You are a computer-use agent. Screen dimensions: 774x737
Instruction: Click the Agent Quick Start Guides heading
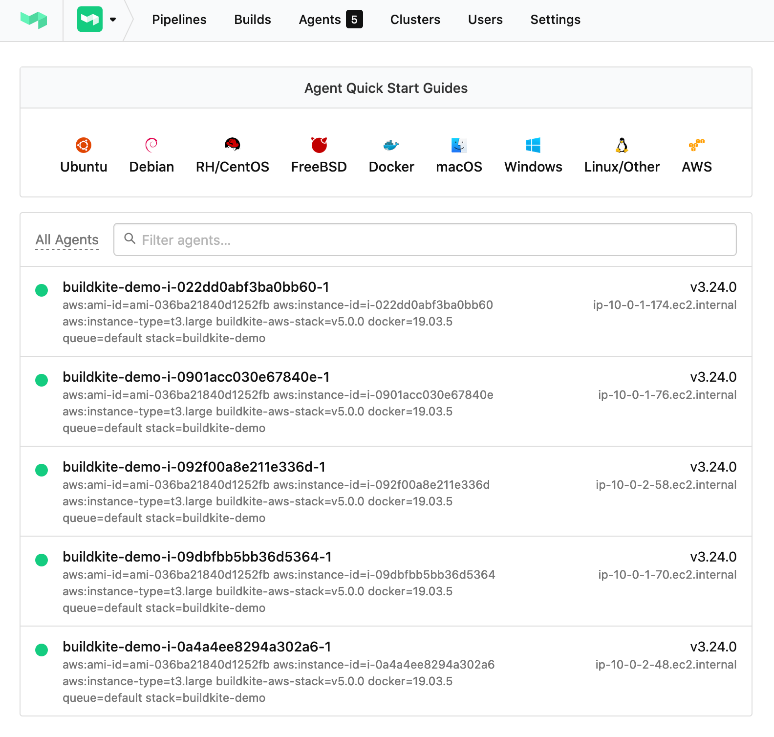[x=386, y=88]
